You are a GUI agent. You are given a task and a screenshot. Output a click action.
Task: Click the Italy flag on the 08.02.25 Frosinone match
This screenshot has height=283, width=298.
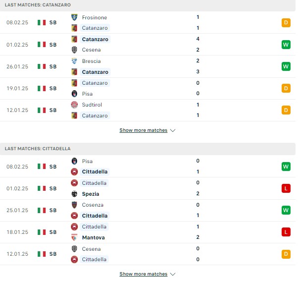[x=42, y=22]
